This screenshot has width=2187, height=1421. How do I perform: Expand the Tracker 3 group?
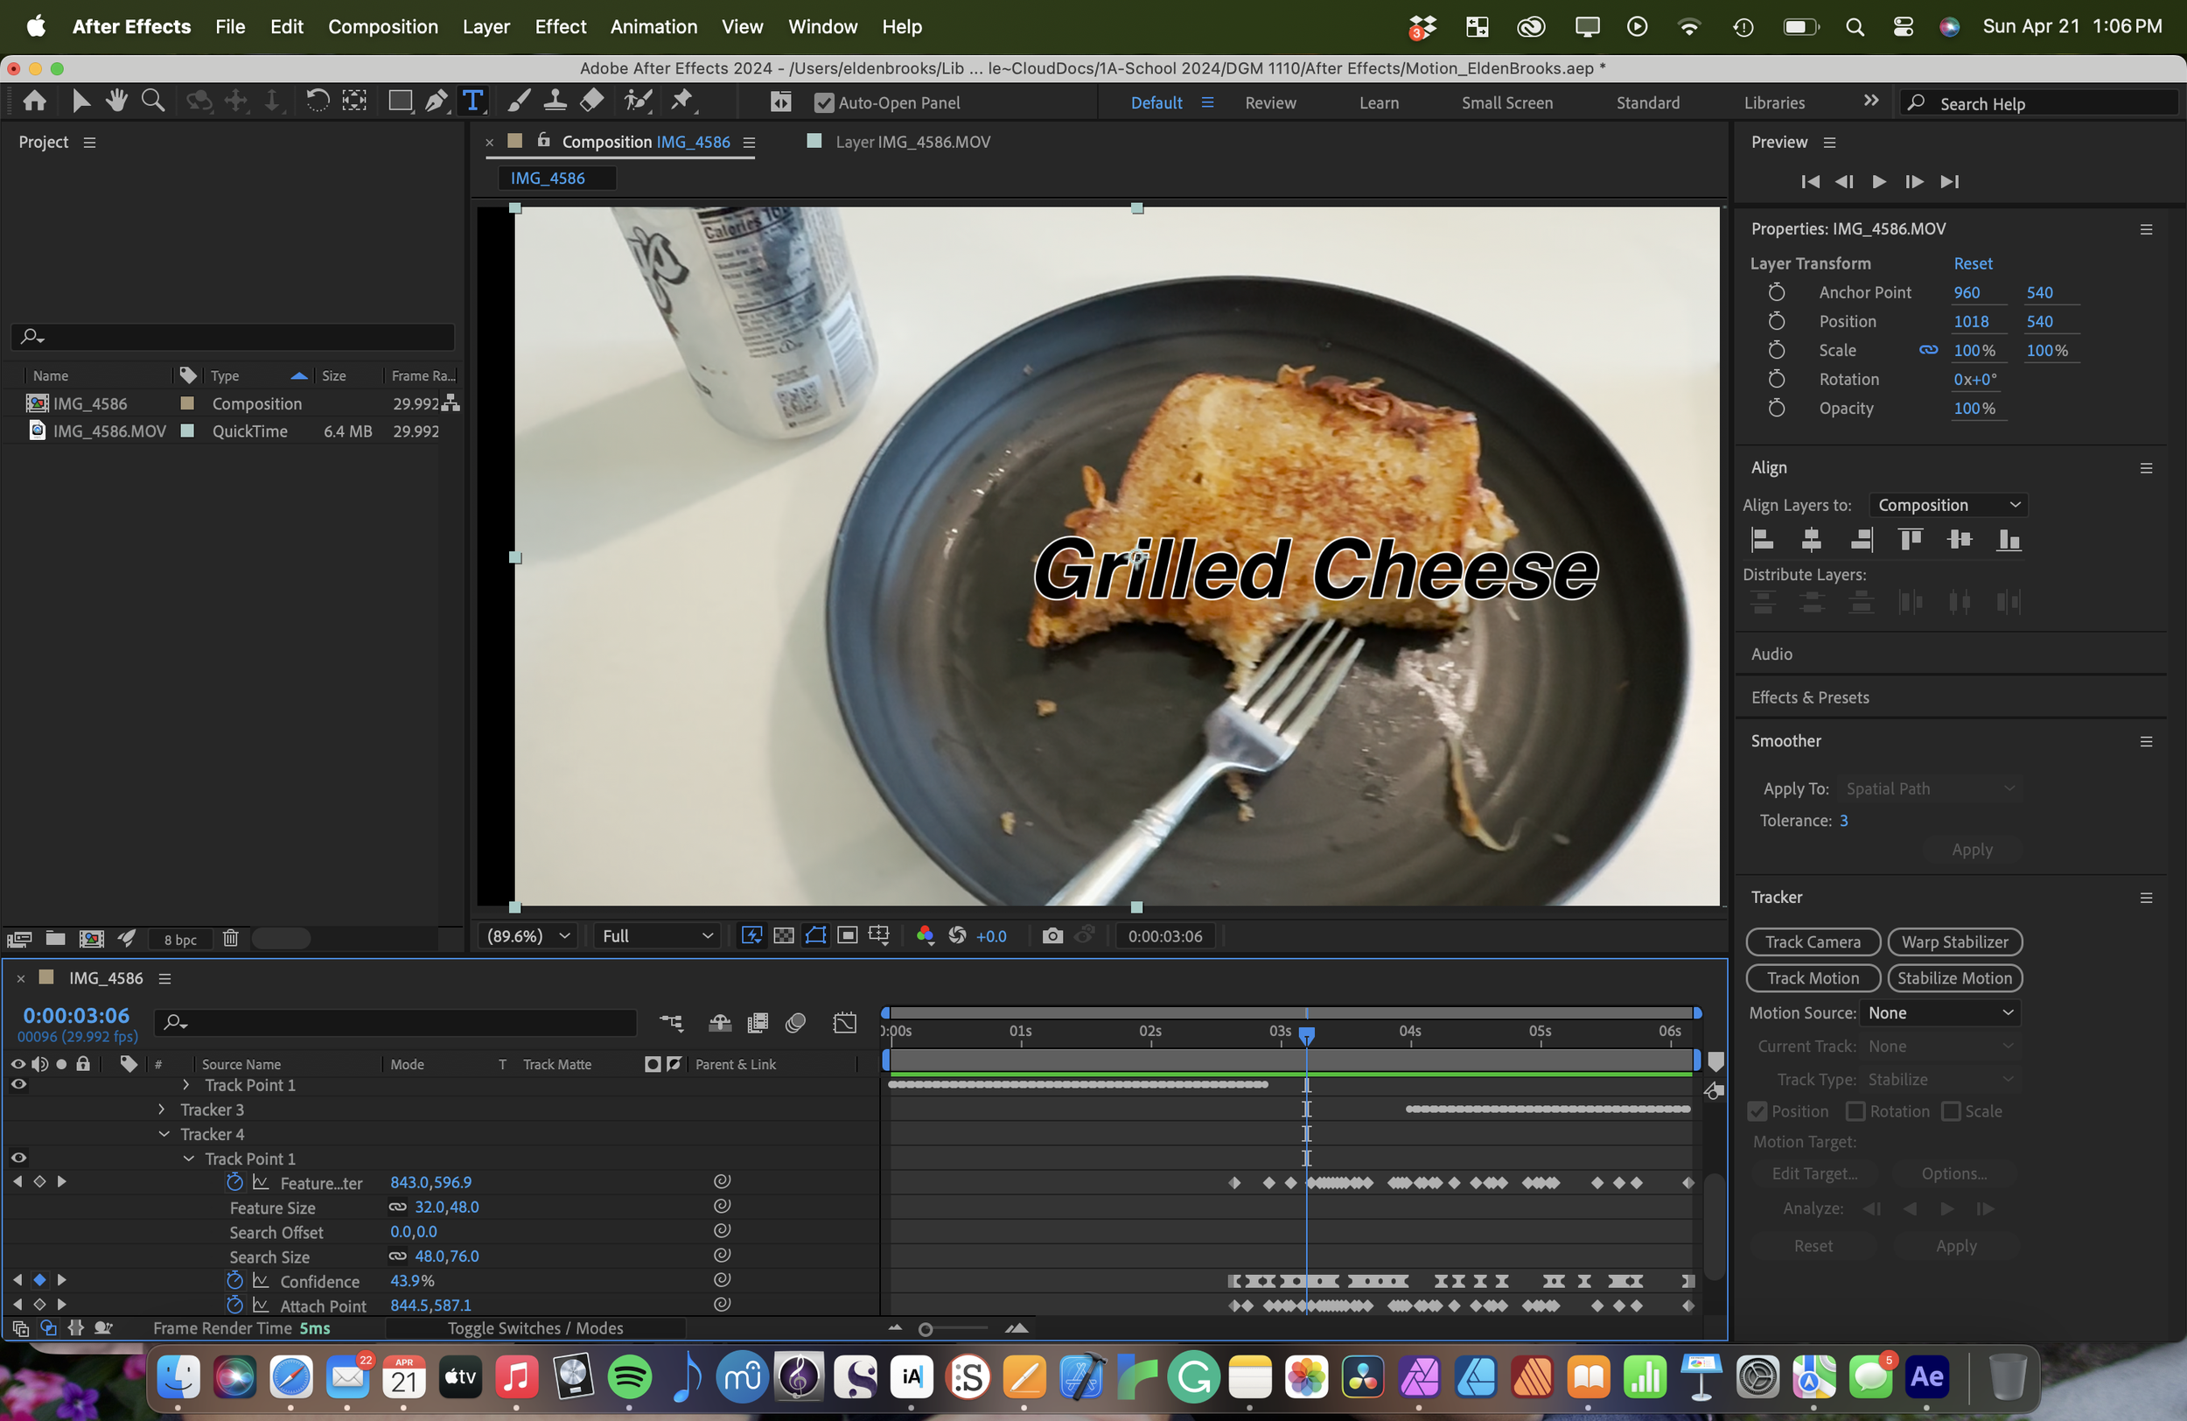coord(163,1109)
